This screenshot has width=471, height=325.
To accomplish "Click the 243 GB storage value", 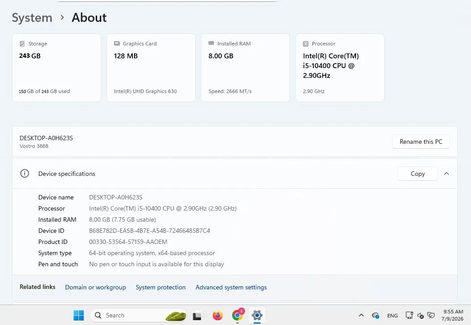I will coord(30,56).
